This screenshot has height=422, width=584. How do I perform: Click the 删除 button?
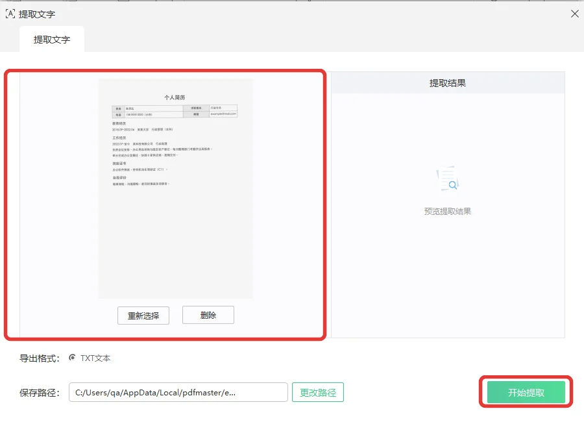[x=208, y=315]
